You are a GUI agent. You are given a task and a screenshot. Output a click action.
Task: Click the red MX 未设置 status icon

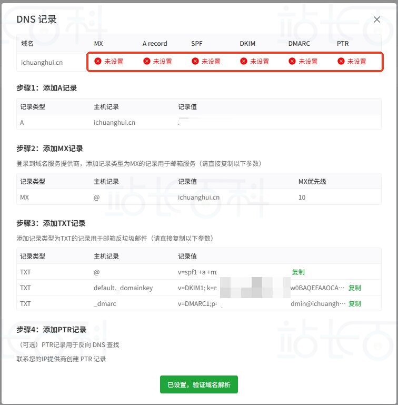pyautogui.click(x=98, y=61)
